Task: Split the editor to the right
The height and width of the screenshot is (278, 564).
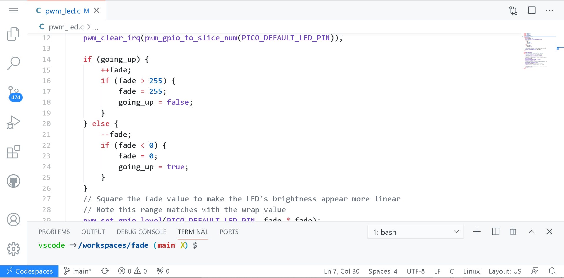Action: (532, 11)
